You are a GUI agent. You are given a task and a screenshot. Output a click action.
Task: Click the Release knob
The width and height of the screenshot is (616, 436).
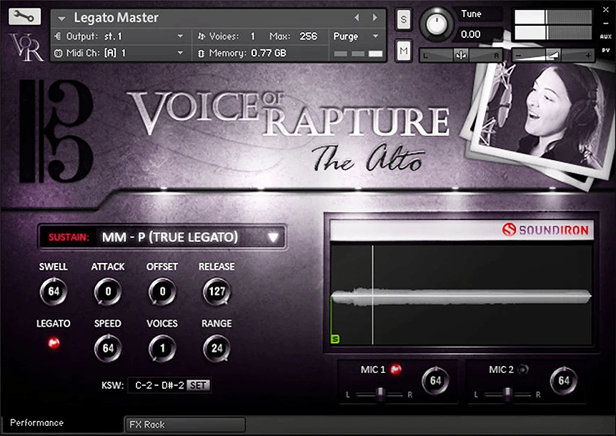[217, 292]
